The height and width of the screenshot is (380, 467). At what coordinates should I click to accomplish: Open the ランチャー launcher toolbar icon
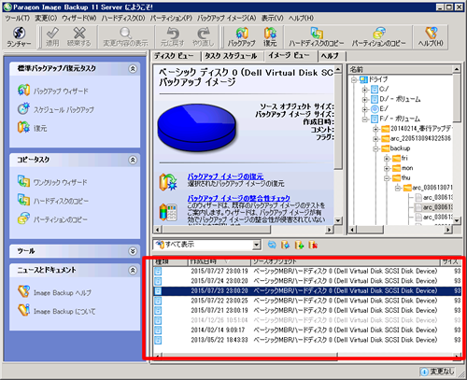[19, 36]
